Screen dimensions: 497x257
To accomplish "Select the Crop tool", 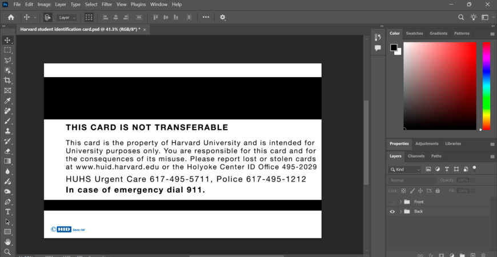I will [7, 81].
